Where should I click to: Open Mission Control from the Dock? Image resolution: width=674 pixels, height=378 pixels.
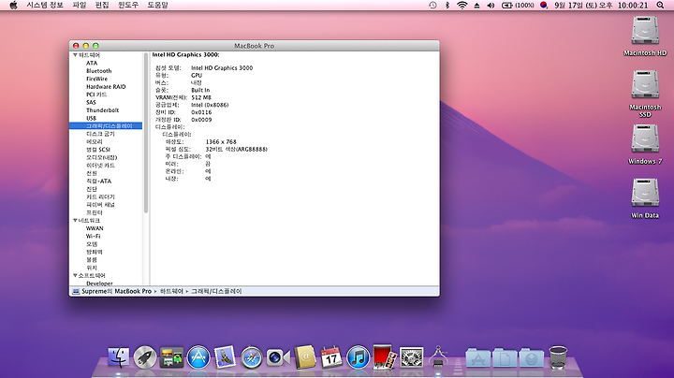coord(171,357)
